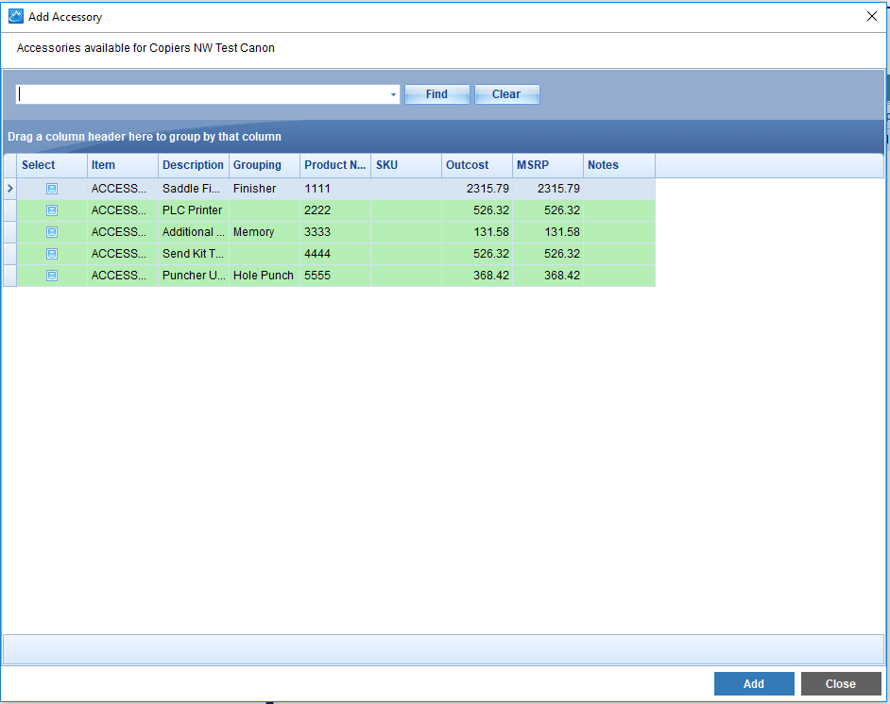Screen dimensions: 890x704
Task: Click product number '5555' cell
Action: (x=335, y=276)
